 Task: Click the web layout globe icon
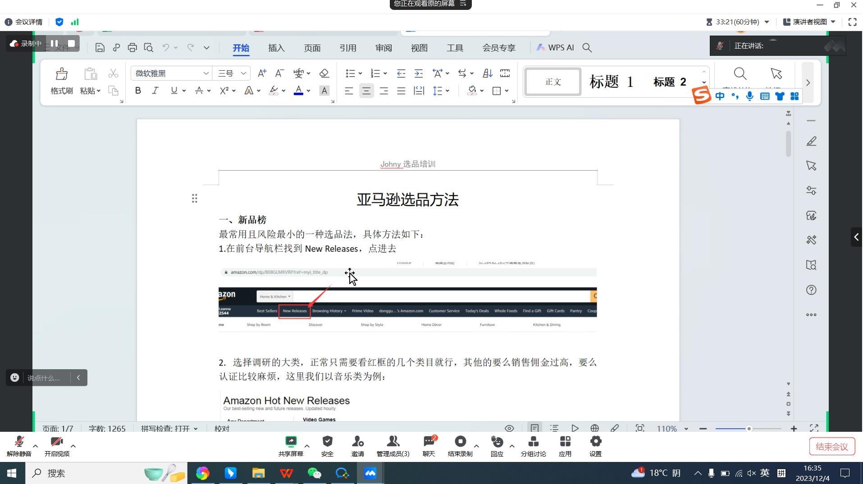pyautogui.click(x=594, y=428)
